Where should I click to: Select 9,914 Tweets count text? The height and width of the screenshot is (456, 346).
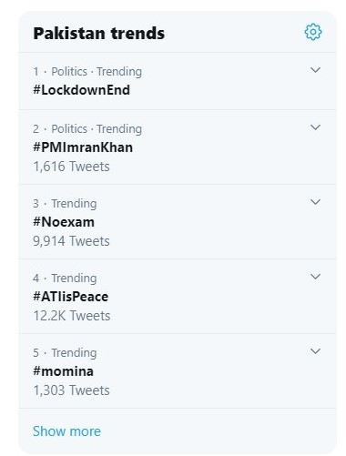click(71, 241)
